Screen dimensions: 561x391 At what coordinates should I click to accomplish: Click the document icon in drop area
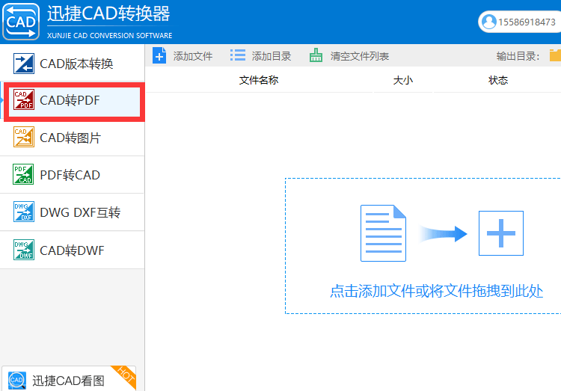[383, 233]
